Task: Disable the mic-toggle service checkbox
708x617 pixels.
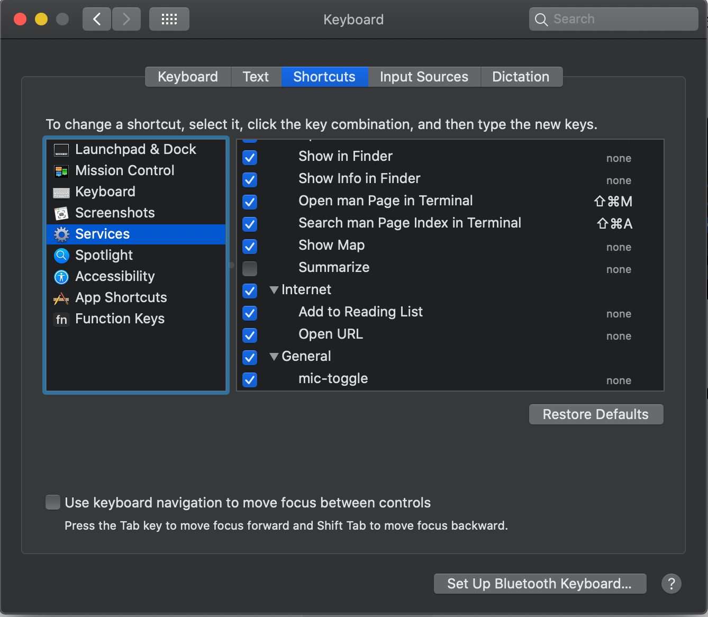Action: [250, 379]
